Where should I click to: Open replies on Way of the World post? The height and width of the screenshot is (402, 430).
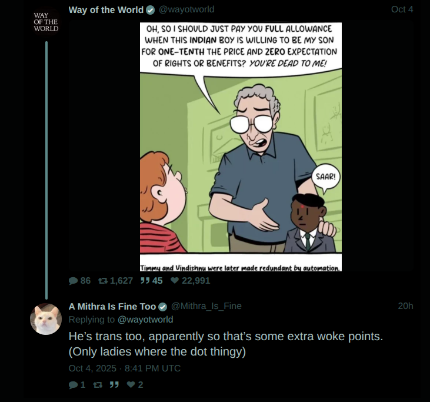click(79, 281)
